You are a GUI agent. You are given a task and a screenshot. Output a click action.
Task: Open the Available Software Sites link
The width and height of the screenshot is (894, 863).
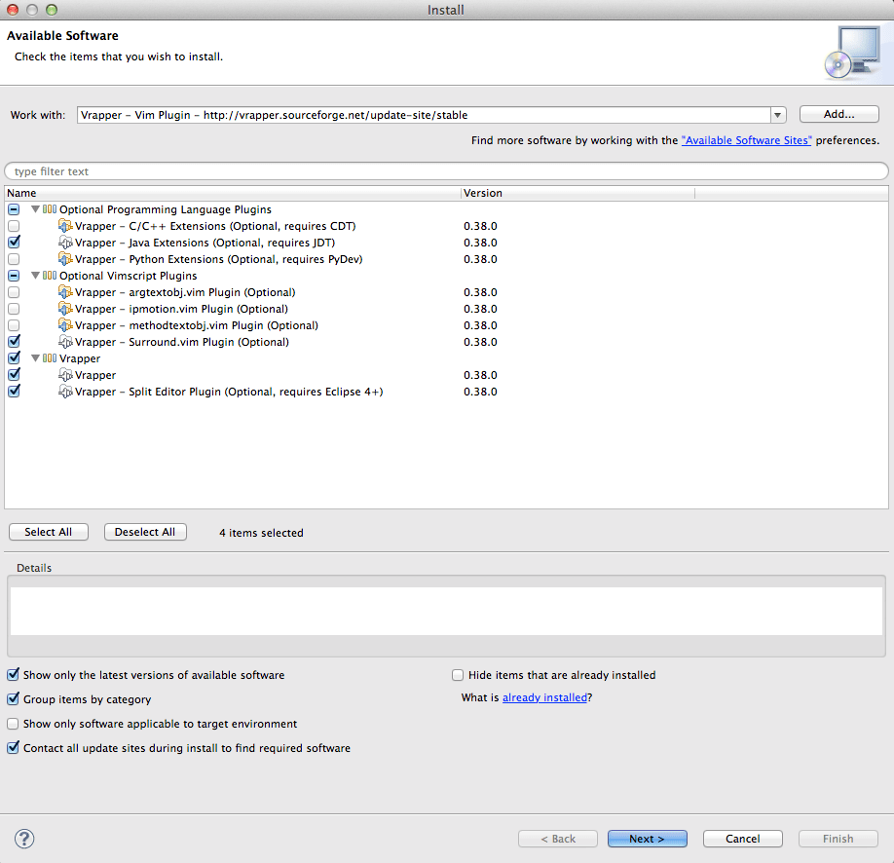coord(746,140)
